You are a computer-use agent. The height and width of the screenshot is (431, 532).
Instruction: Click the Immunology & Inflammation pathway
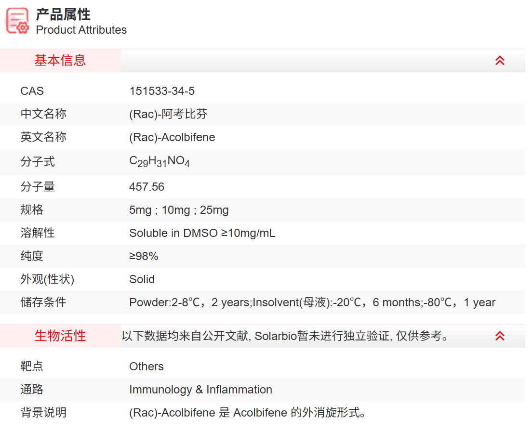200,390
